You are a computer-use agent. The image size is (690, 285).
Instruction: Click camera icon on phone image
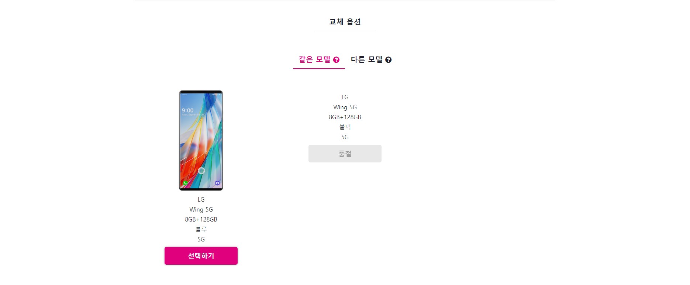click(217, 183)
